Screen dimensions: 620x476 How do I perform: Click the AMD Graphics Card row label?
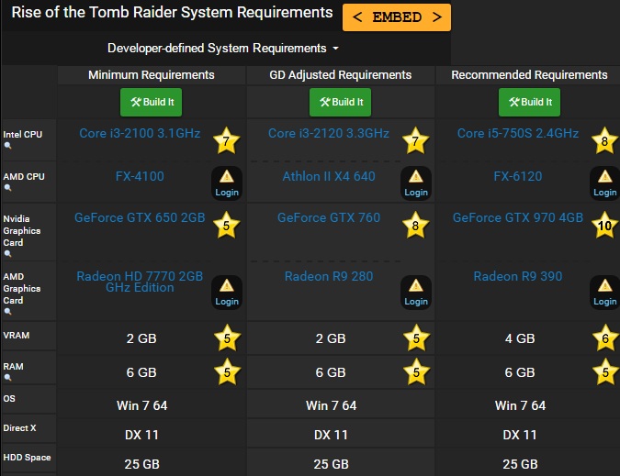pyautogui.click(x=22, y=289)
